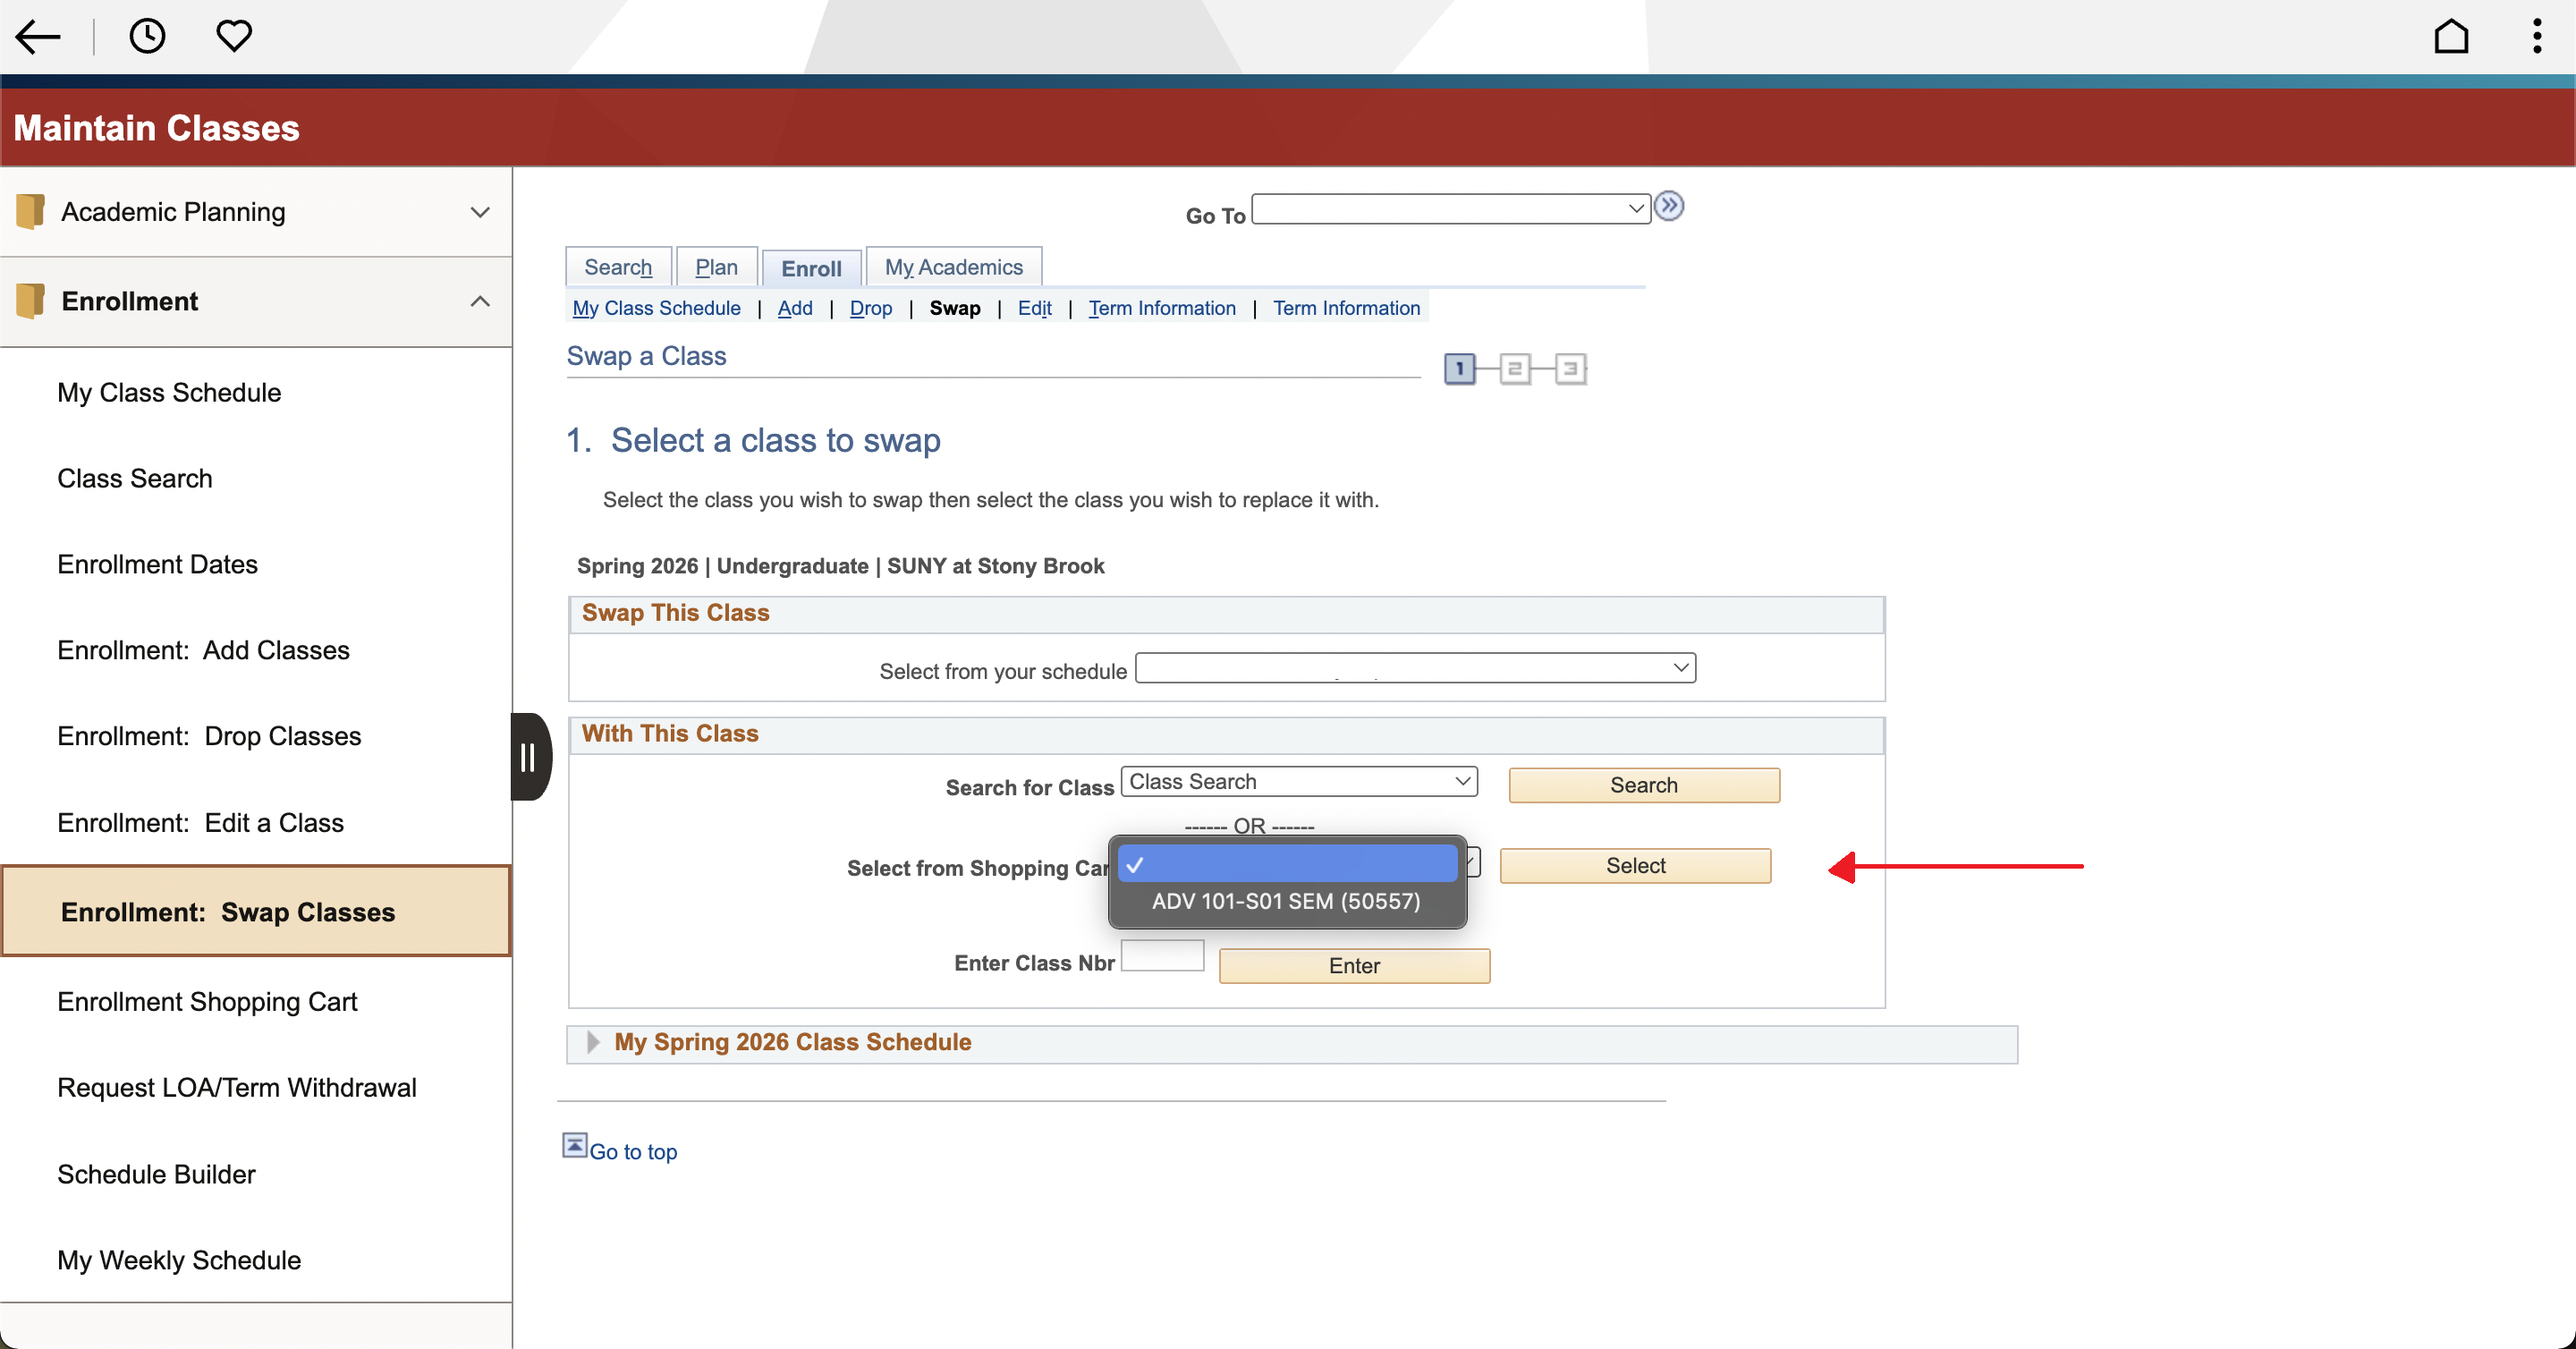Image resolution: width=2576 pixels, height=1349 pixels.
Task: Choose the blank shopping cart option
Action: [1288, 864]
